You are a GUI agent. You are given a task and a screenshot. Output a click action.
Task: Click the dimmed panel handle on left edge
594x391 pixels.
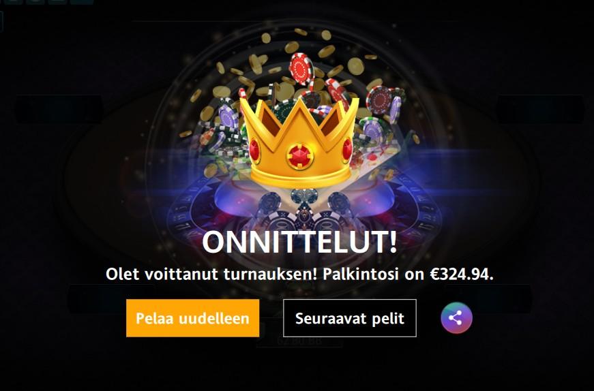click(1, 21)
